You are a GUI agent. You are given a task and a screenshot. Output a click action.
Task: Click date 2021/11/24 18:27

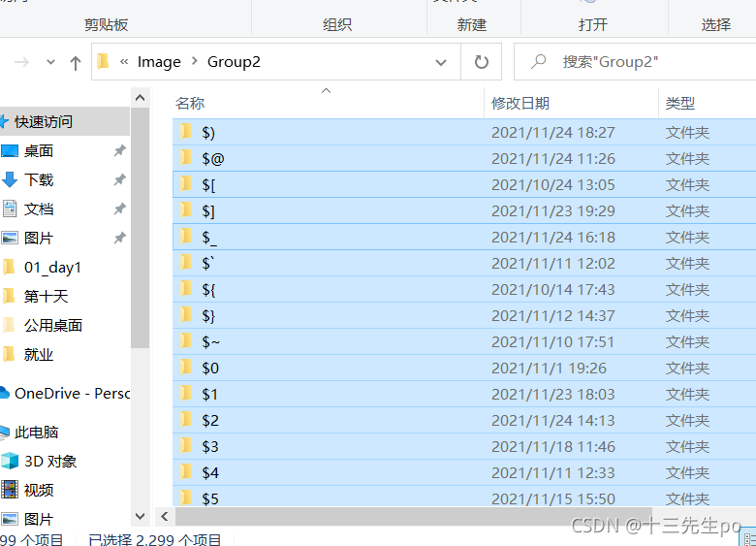point(553,132)
